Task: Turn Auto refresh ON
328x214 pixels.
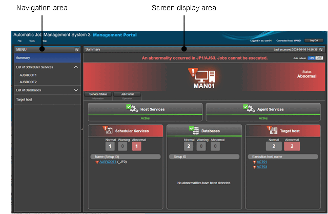Action: (x=311, y=58)
